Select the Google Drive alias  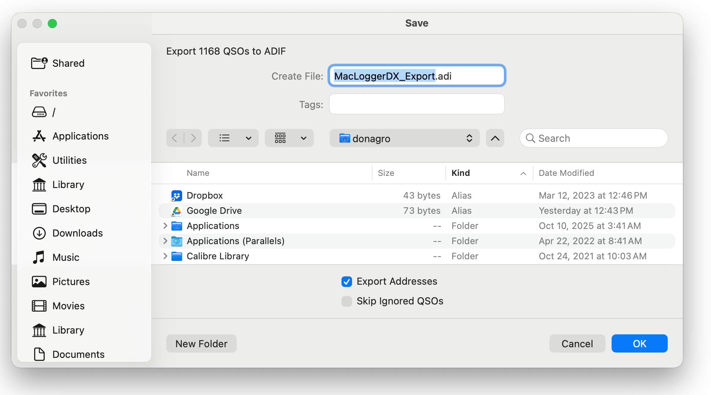(214, 211)
